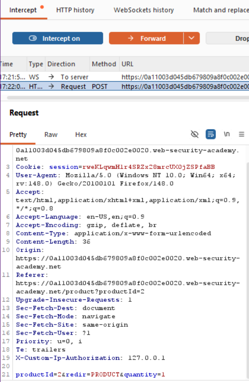The width and height of the screenshot is (249, 382).
Task: Click the arrow icon in the POST row
Action: (x=51, y=86)
